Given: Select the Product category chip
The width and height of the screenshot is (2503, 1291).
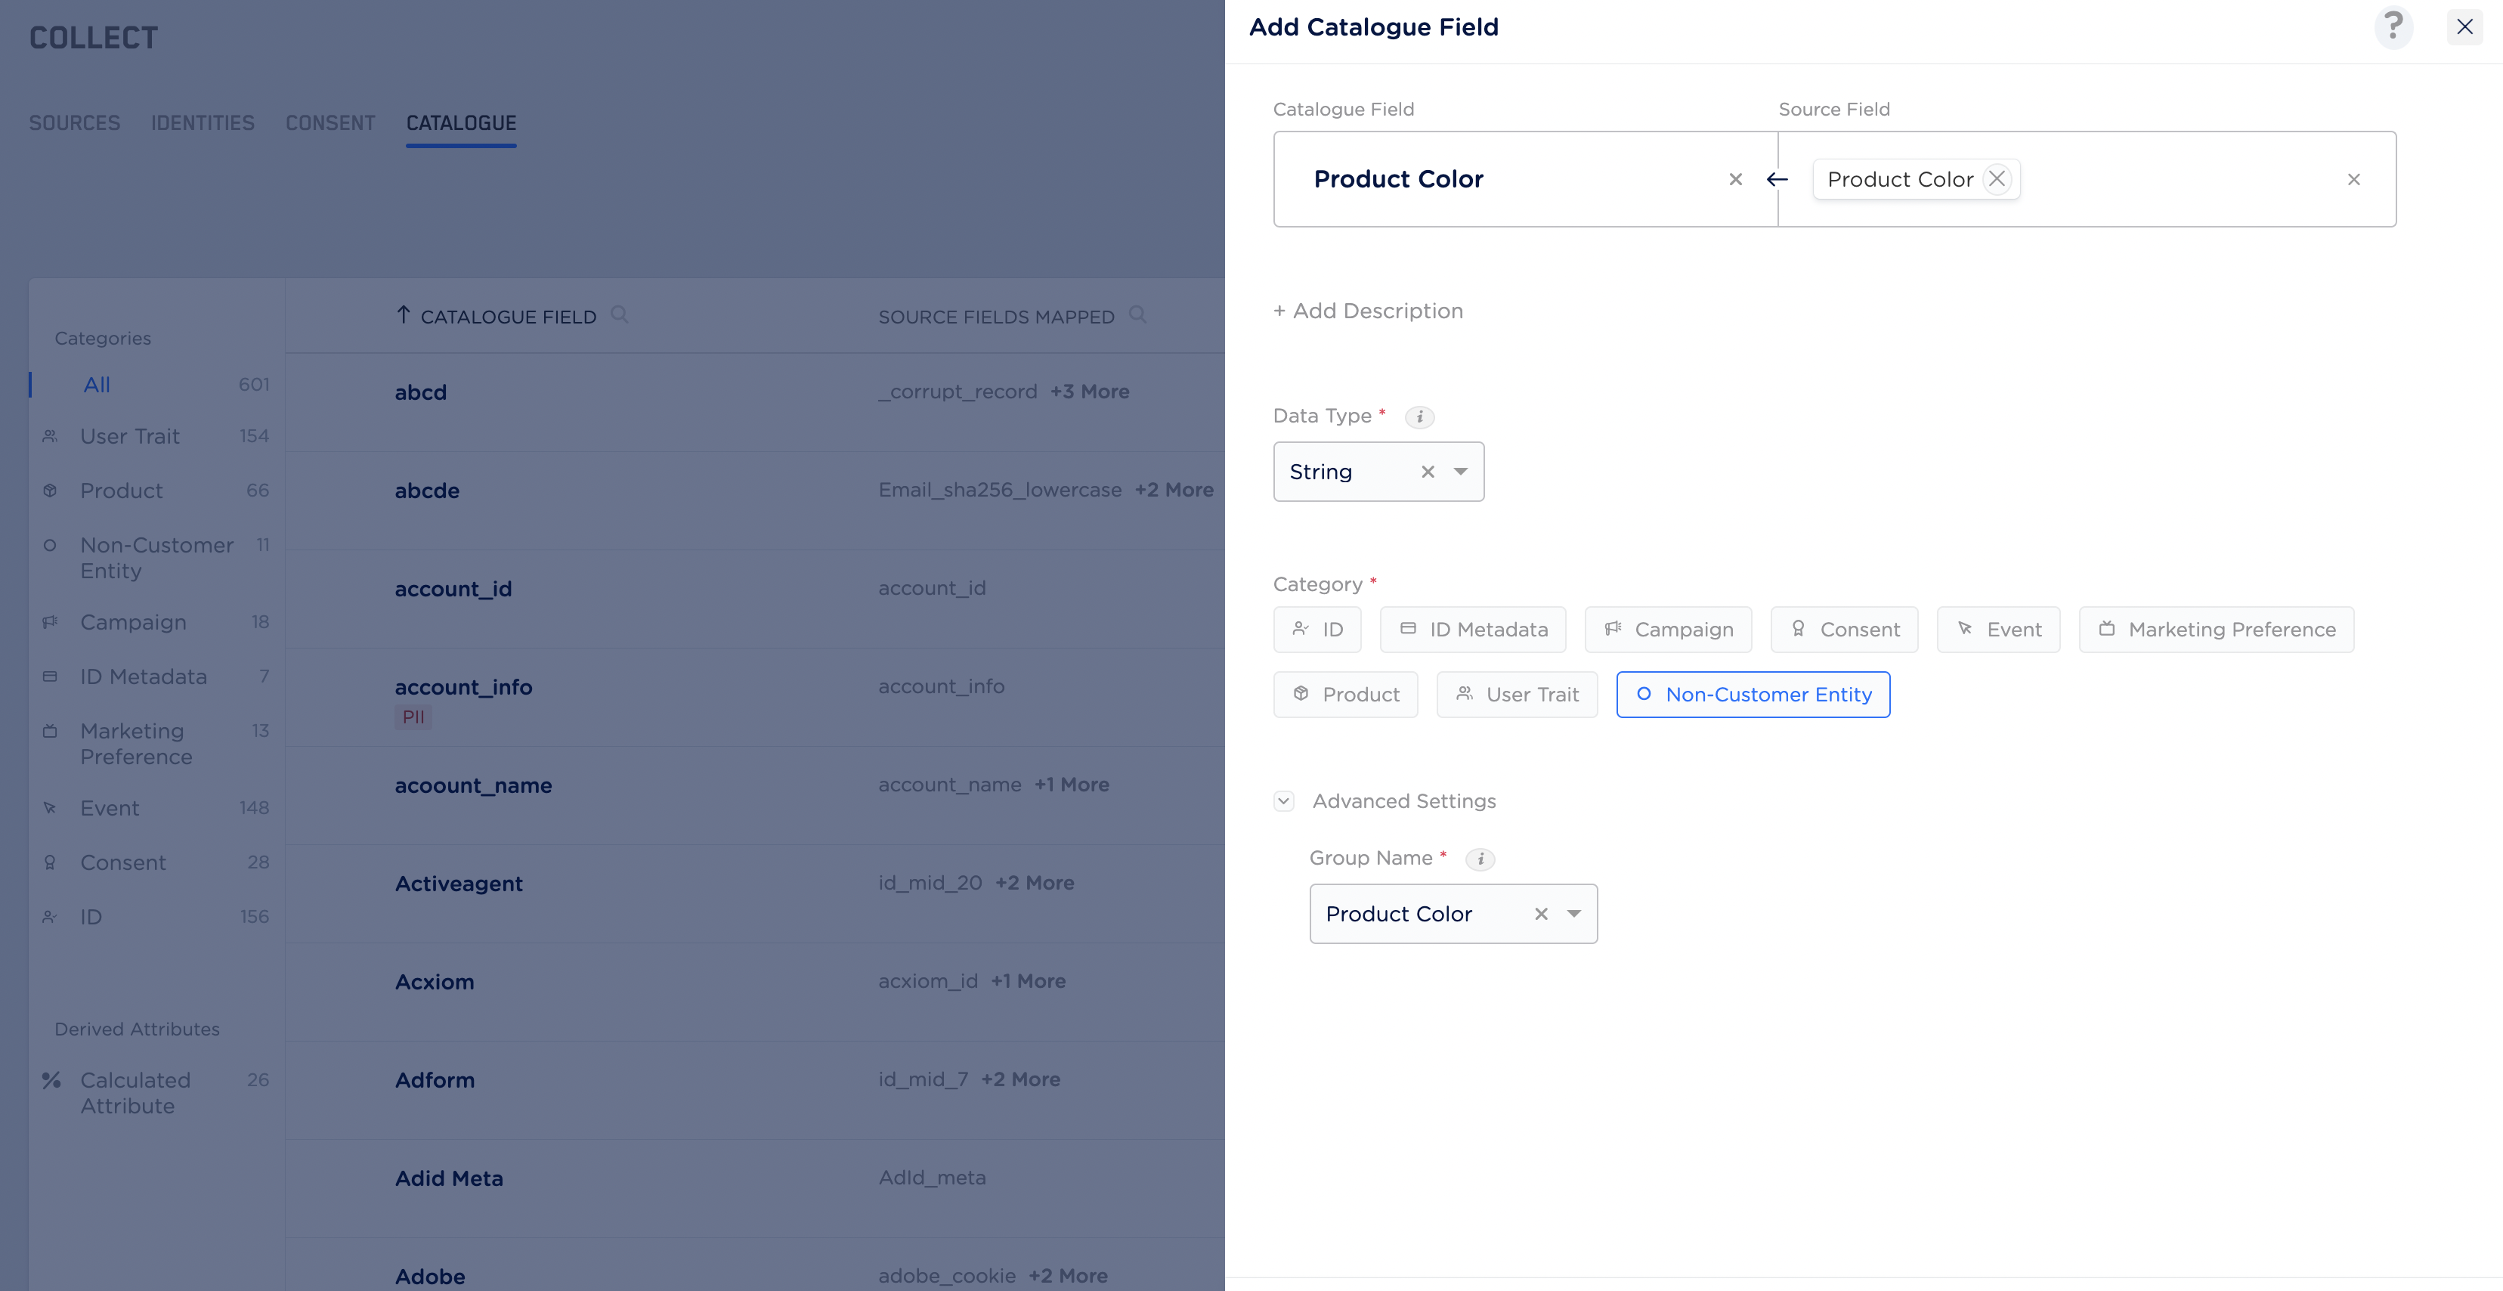Looking at the screenshot, I should (x=1346, y=694).
